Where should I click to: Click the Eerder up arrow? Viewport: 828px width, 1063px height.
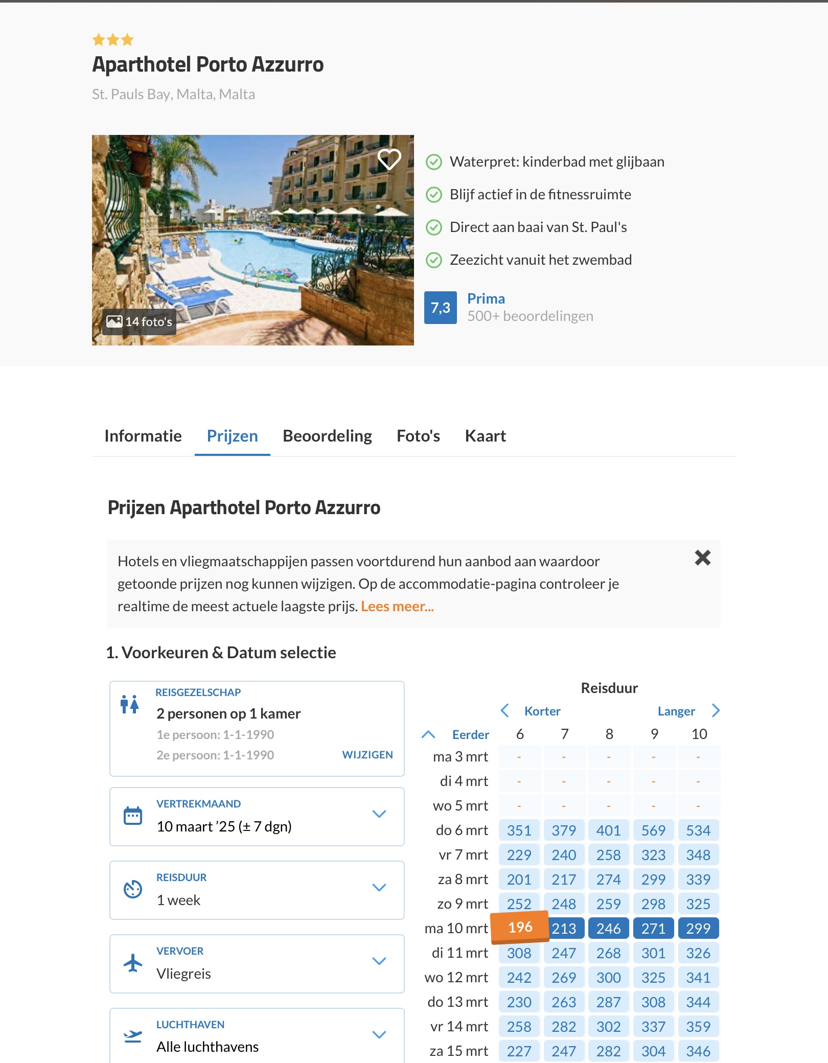point(428,734)
